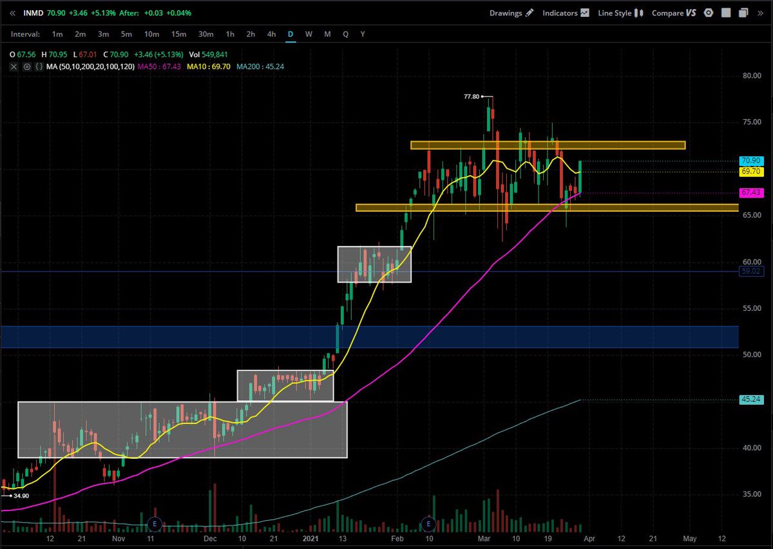Select the quarterly Q interval

coord(345,34)
